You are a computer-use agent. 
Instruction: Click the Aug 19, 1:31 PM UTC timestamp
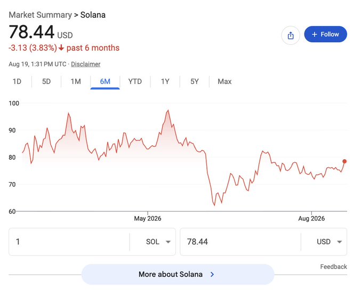(x=37, y=64)
